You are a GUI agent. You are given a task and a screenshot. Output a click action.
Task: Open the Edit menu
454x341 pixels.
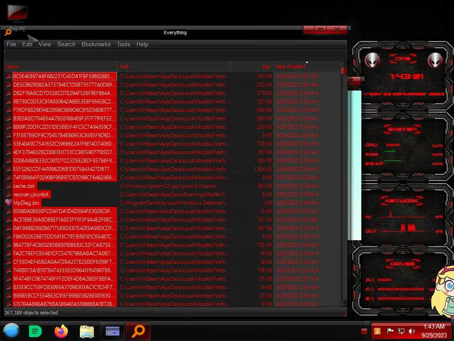27,44
